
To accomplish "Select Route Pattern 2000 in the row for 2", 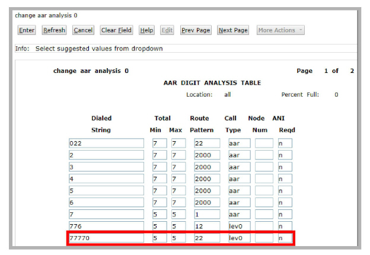I will 207,155.
